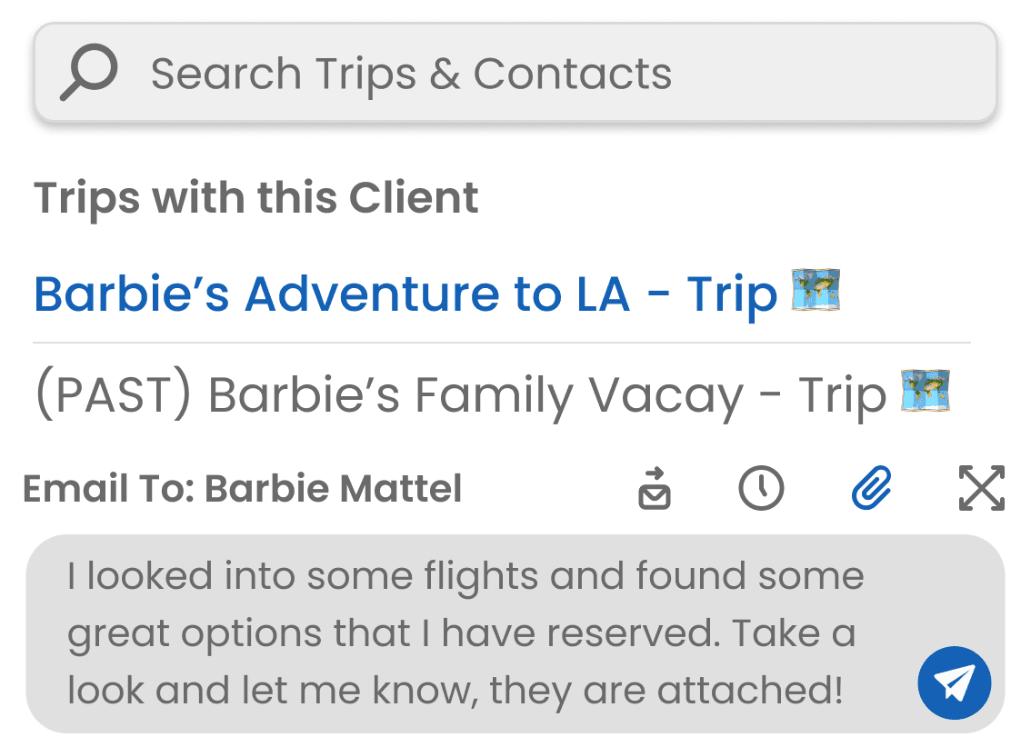Expand the email composer to full size
The height and width of the screenshot is (747, 1031).
[x=982, y=489]
